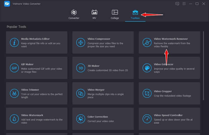Screen dimensions: 209x135
Task: Open the feedback chat icon in title bar
Action: (x=177, y=4)
